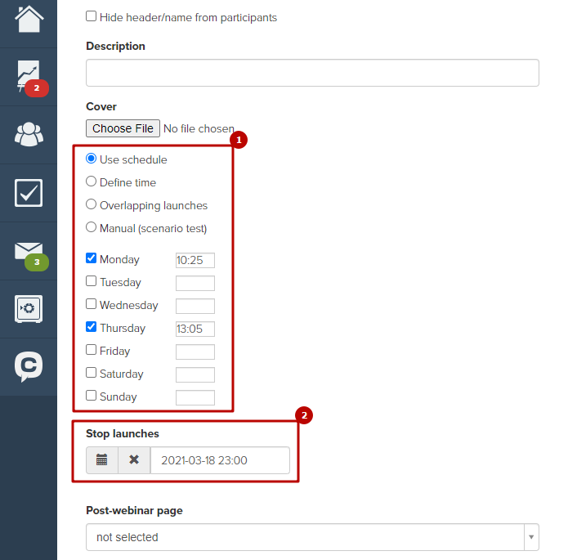Focus the Sunday time field
This screenshot has width=568, height=560.
coord(195,397)
